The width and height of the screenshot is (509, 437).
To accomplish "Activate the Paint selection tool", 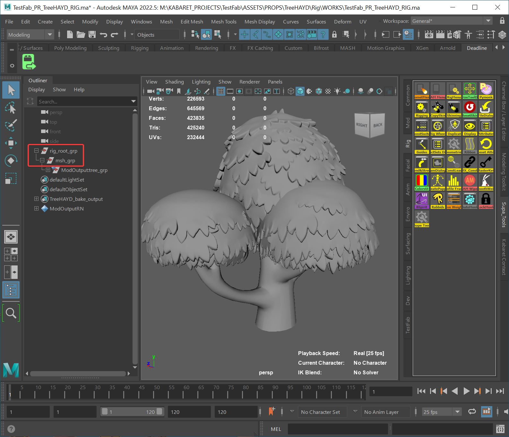I will [x=11, y=125].
